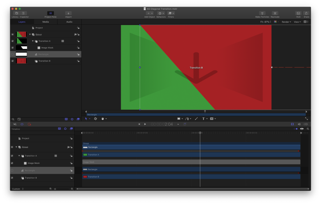Click the audio speaker icon in timing bar

click(x=299, y=124)
